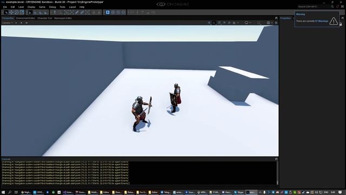This screenshot has height=195, width=346.
Task: Open the Camera dropdown in viewport
Action: (x=7, y=23)
